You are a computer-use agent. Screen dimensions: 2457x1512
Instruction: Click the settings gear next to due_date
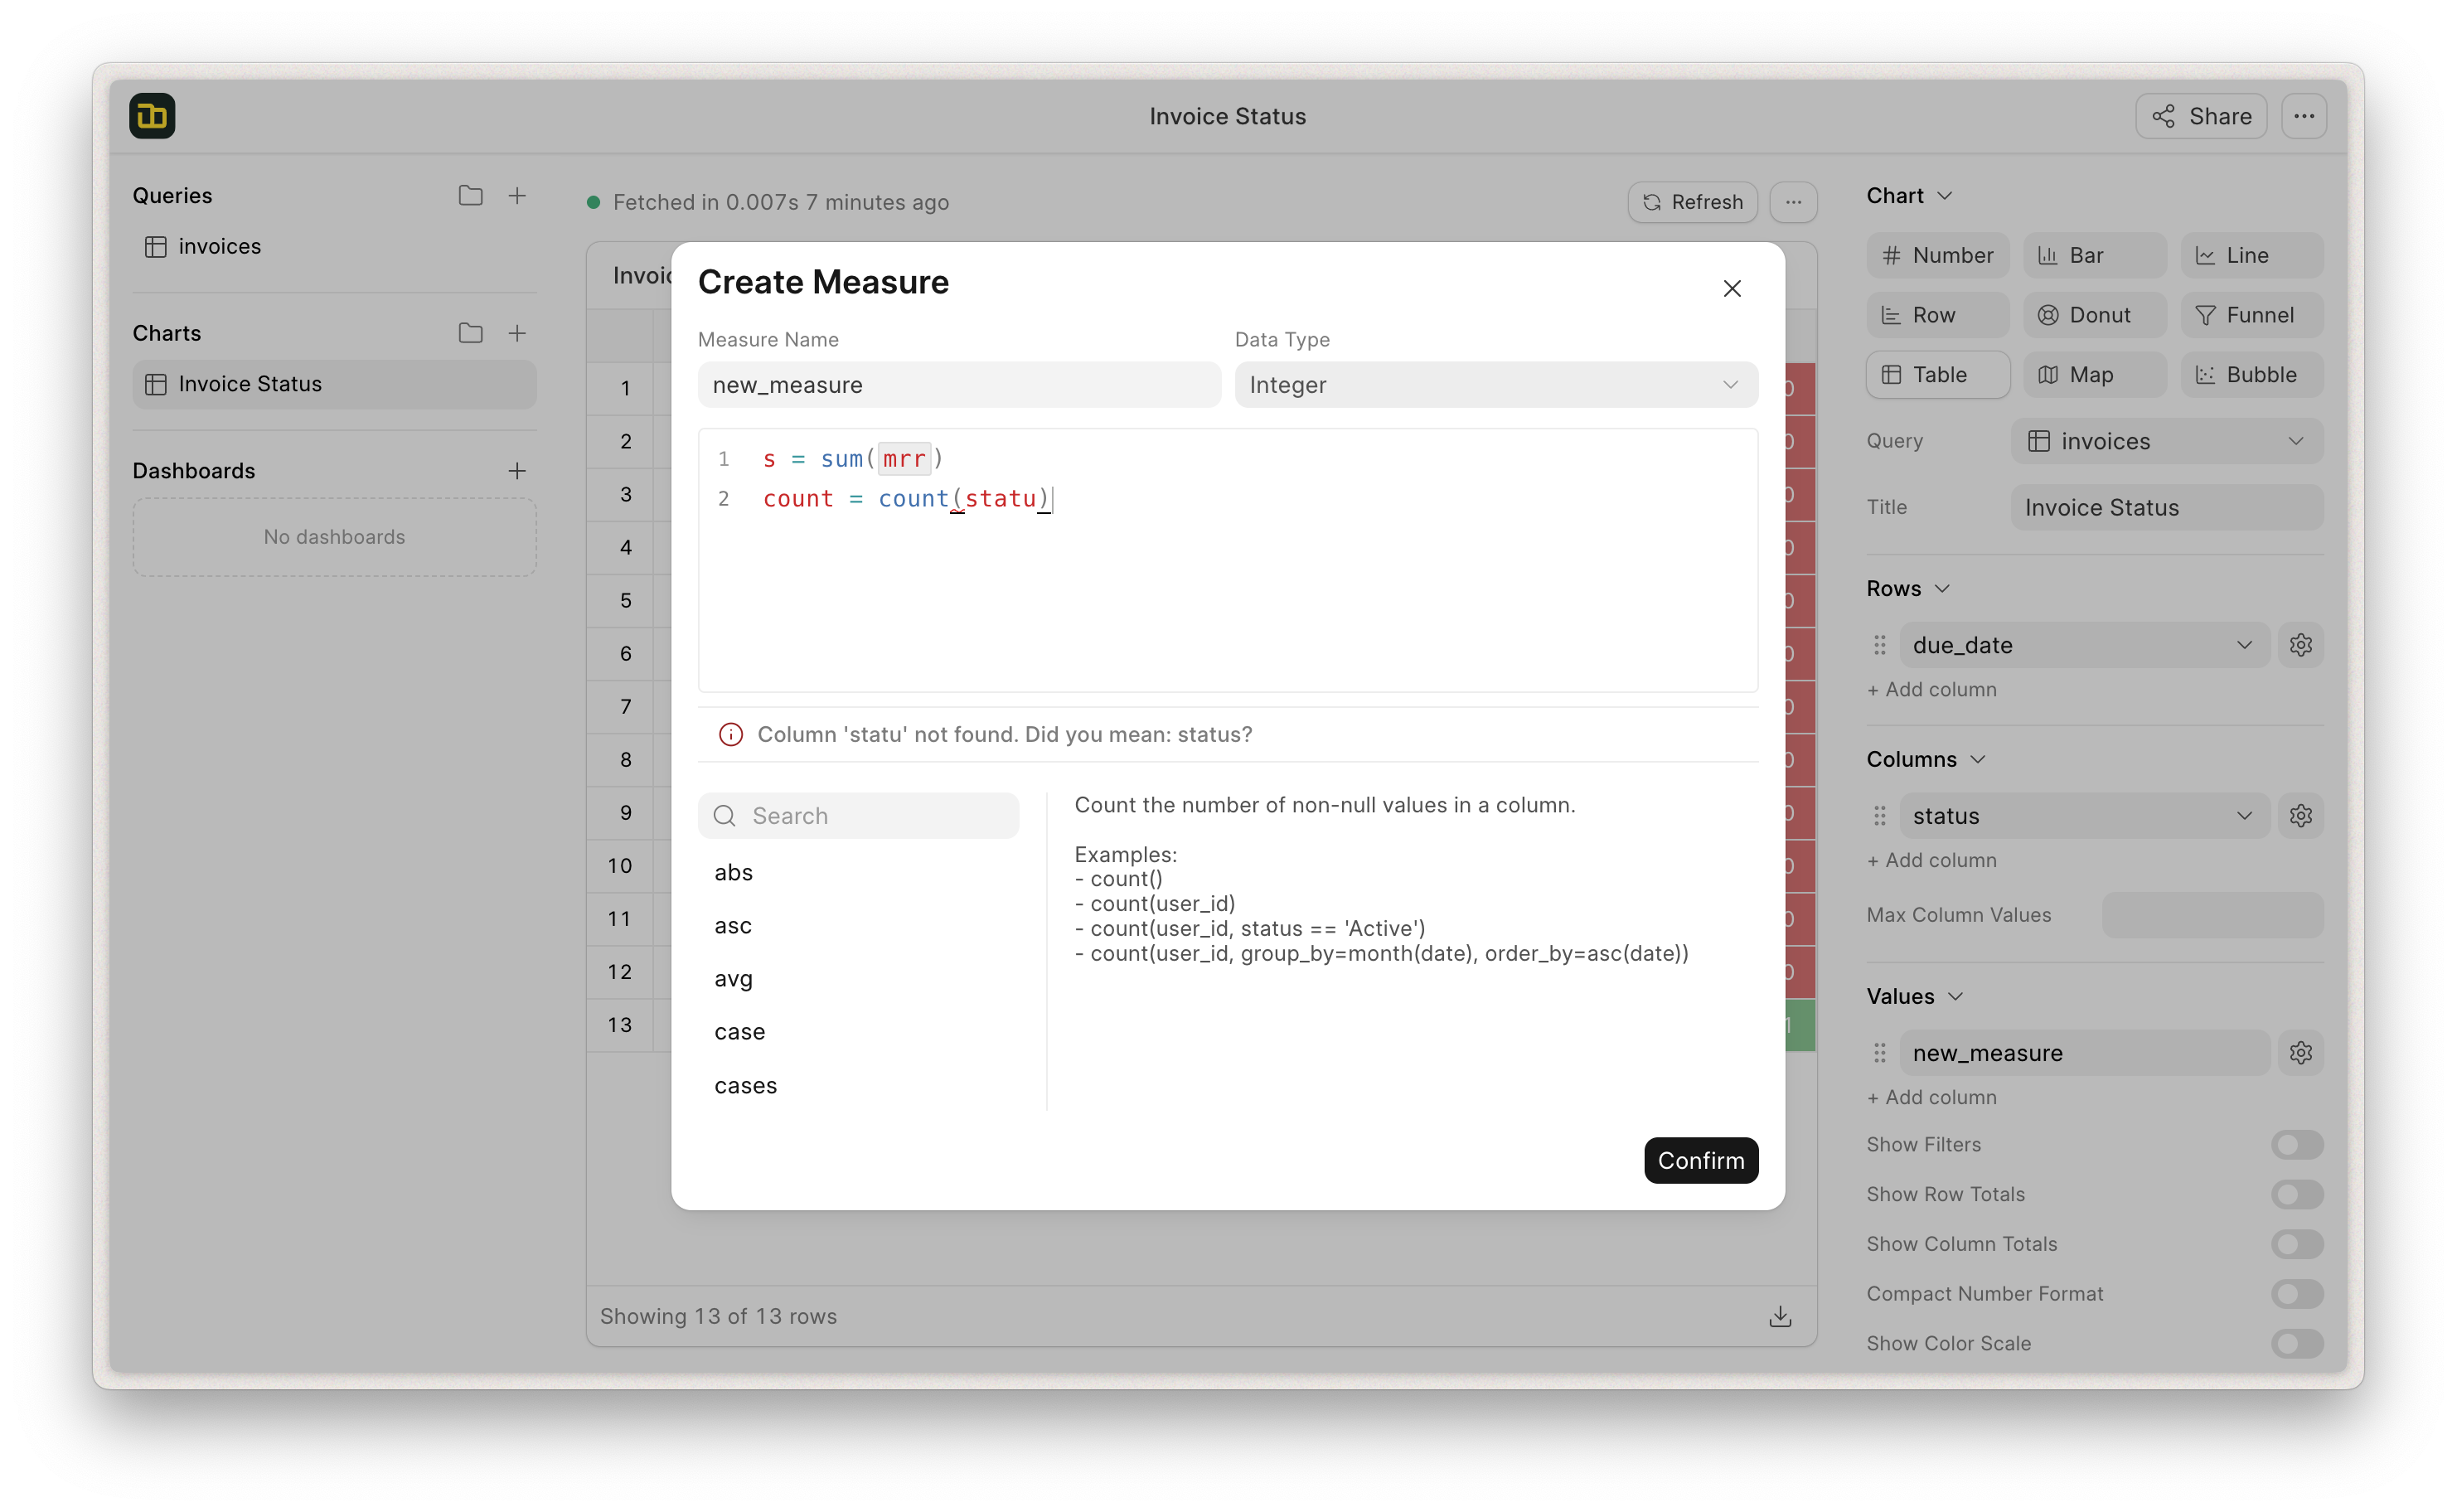pos(2300,645)
